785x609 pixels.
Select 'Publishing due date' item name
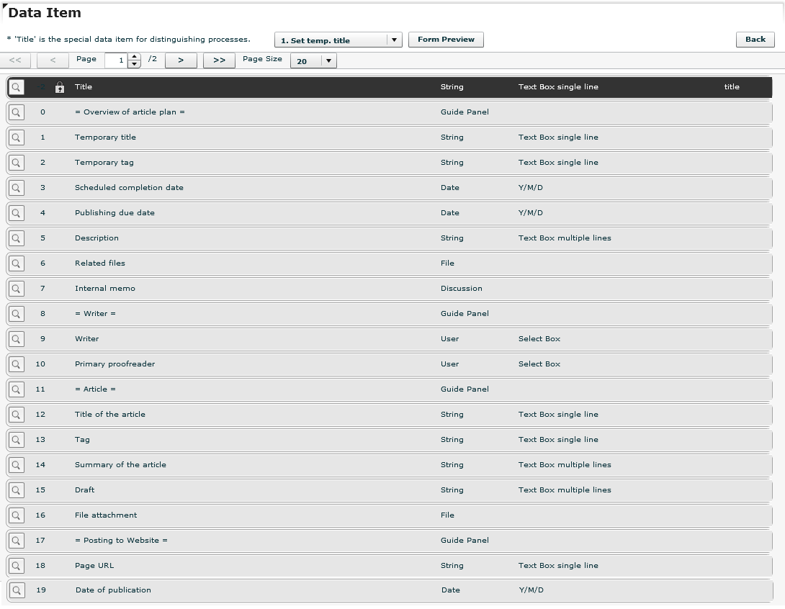click(x=115, y=212)
